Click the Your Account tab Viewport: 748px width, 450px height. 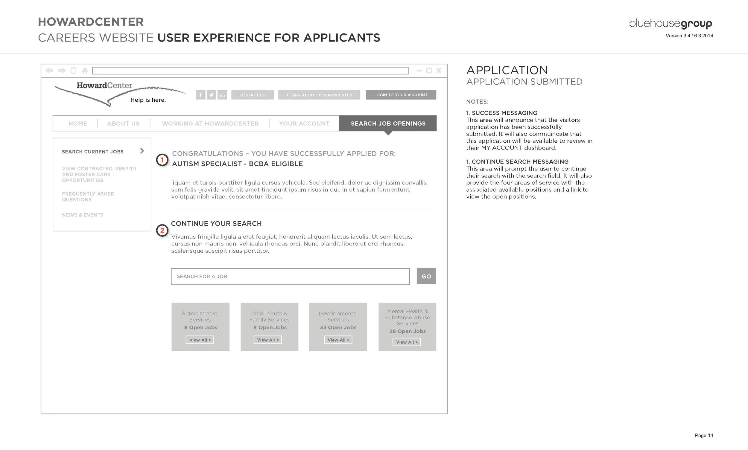tap(304, 123)
